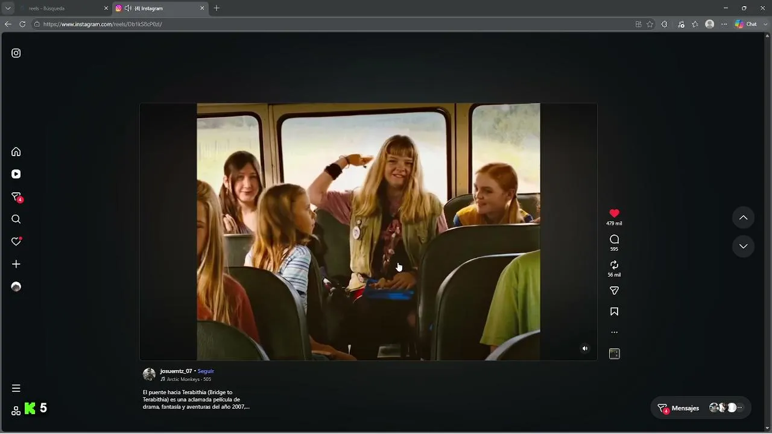The height and width of the screenshot is (434, 772).
Task: Open Notifications heart in the sidebar
Action: [x=16, y=242]
